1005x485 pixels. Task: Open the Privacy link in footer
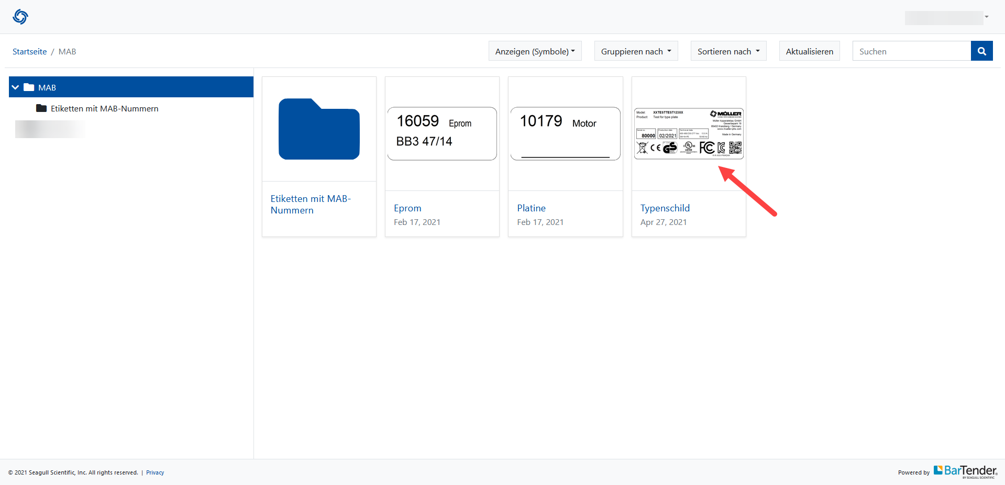tap(155, 472)
